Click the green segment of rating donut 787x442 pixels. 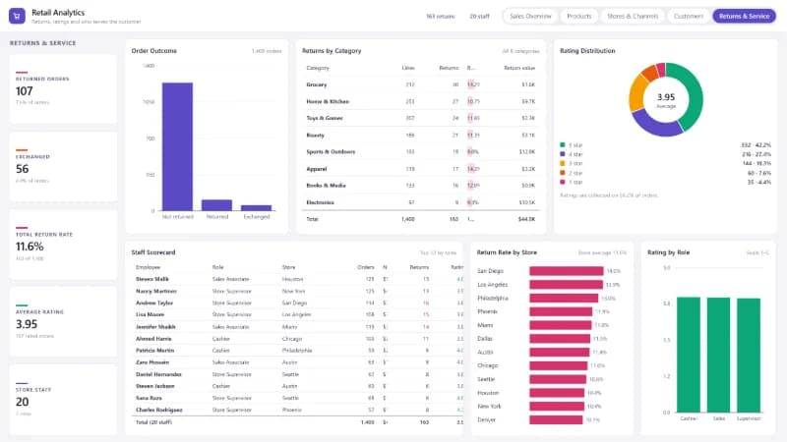click(695, 95)
